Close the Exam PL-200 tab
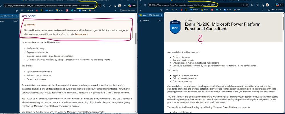 (161, 15)
